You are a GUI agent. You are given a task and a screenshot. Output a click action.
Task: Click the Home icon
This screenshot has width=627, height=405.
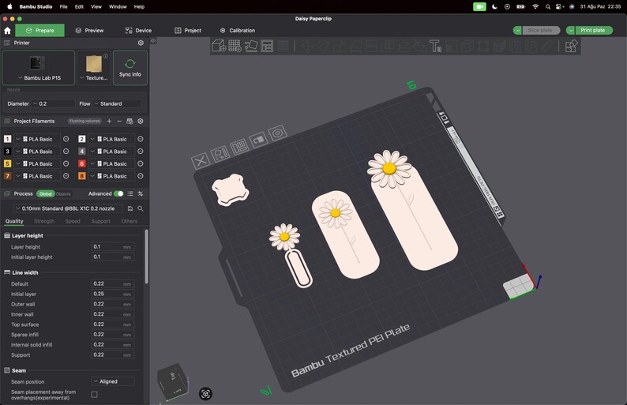click(7, 30)
